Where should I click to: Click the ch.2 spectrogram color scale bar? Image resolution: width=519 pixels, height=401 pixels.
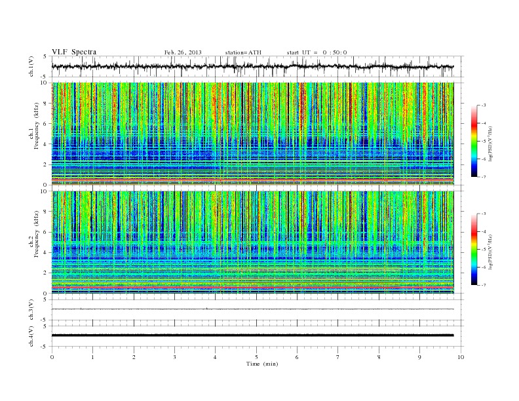474,249
